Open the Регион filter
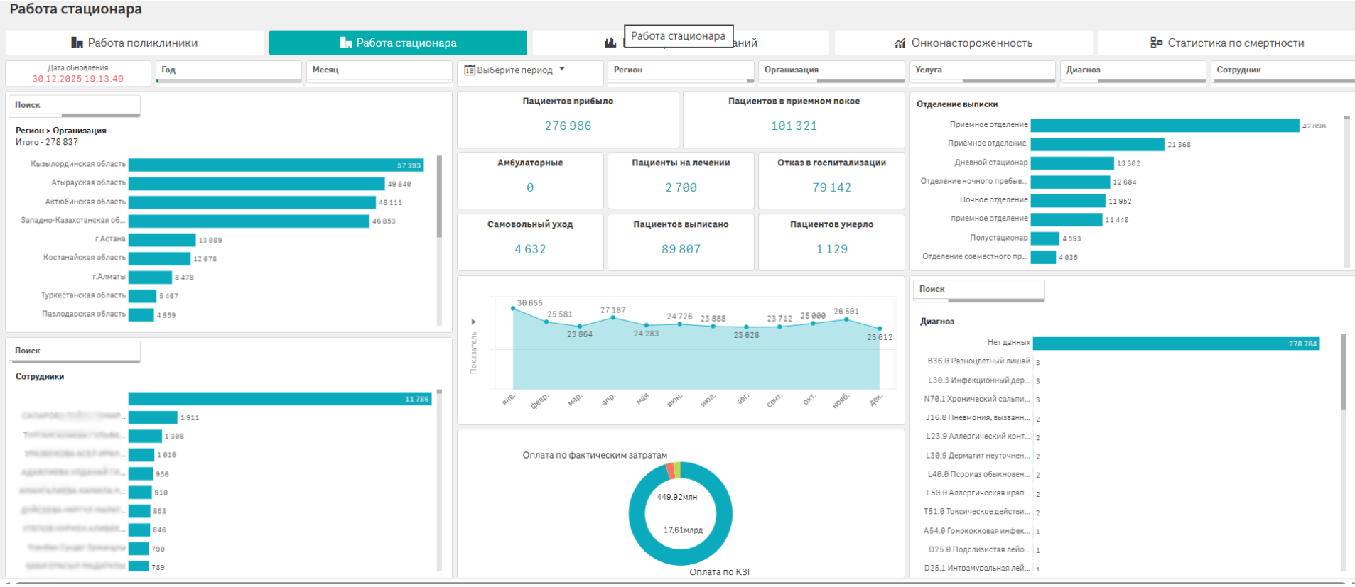This screenshot has width=1355, height=587. point(680,70)
